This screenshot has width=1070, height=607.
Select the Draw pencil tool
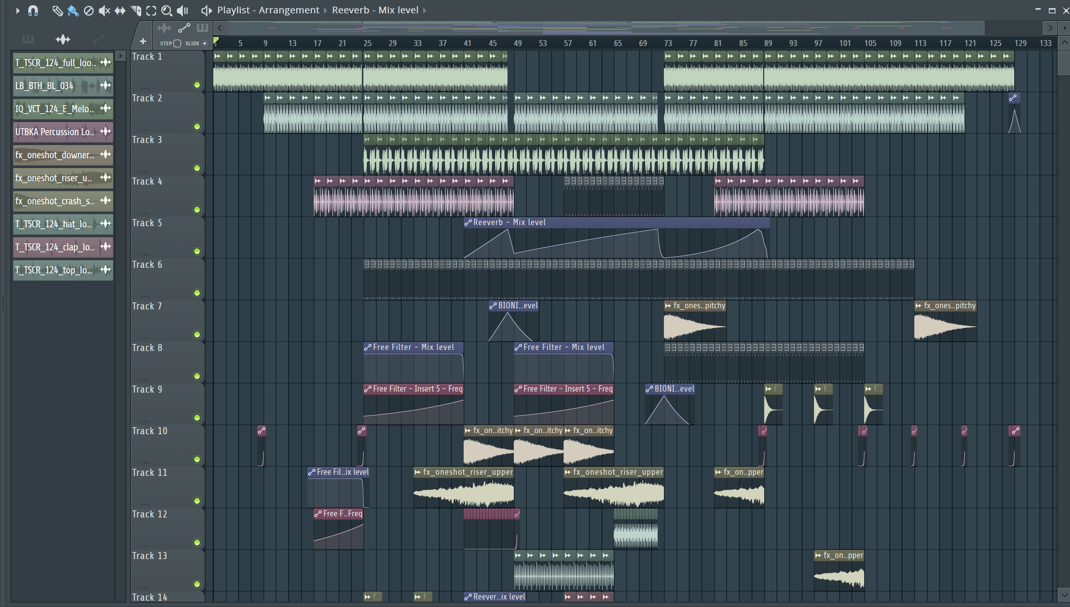coord(57,10)
